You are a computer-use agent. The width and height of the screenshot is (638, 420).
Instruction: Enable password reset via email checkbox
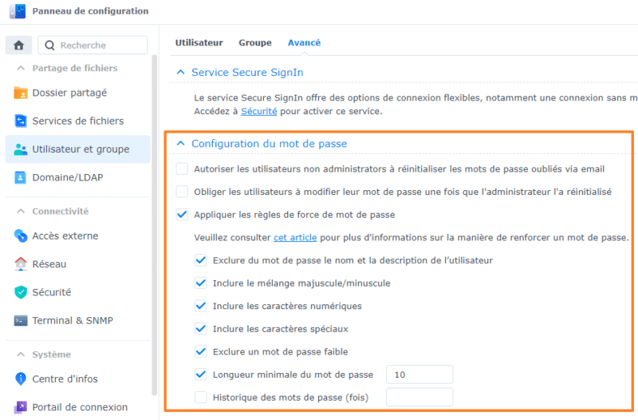(183, 169)
